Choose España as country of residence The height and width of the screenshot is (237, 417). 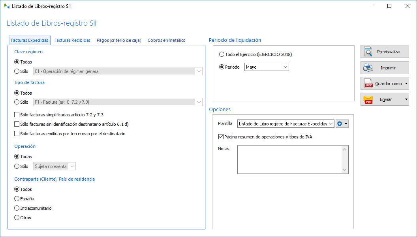pos(17,199)
